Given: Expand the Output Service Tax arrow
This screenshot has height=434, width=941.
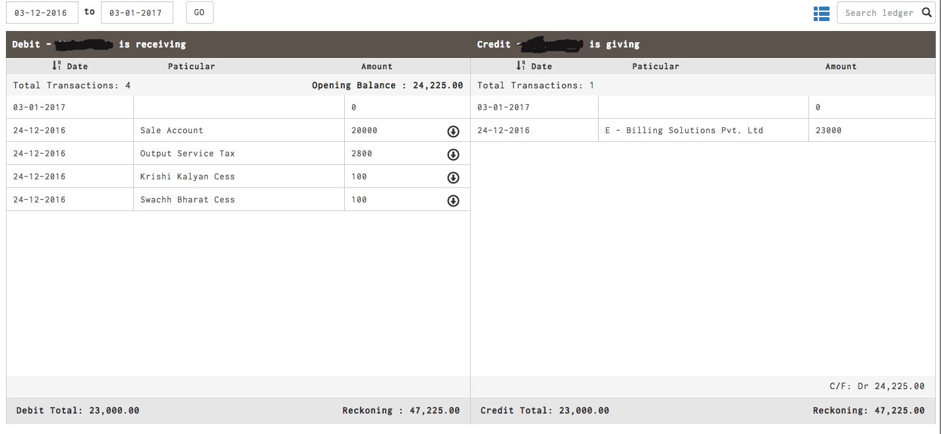Looking at the screenshot, I should 453,154.
